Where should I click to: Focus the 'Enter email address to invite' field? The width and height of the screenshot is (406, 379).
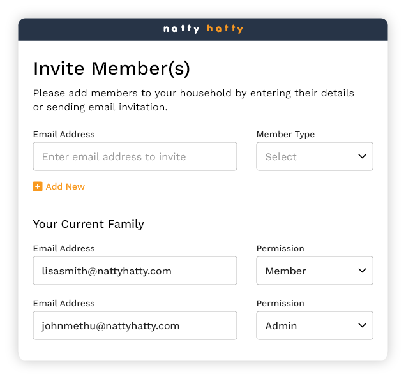(x=135, y=156)
